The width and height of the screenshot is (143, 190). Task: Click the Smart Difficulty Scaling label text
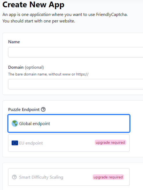41,177
